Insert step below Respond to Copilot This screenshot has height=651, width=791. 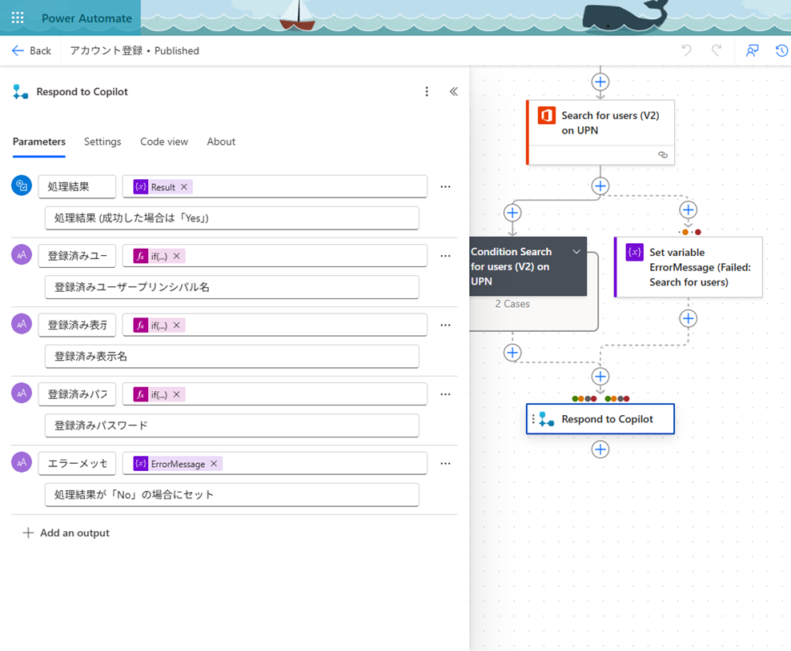coord(600,449)
